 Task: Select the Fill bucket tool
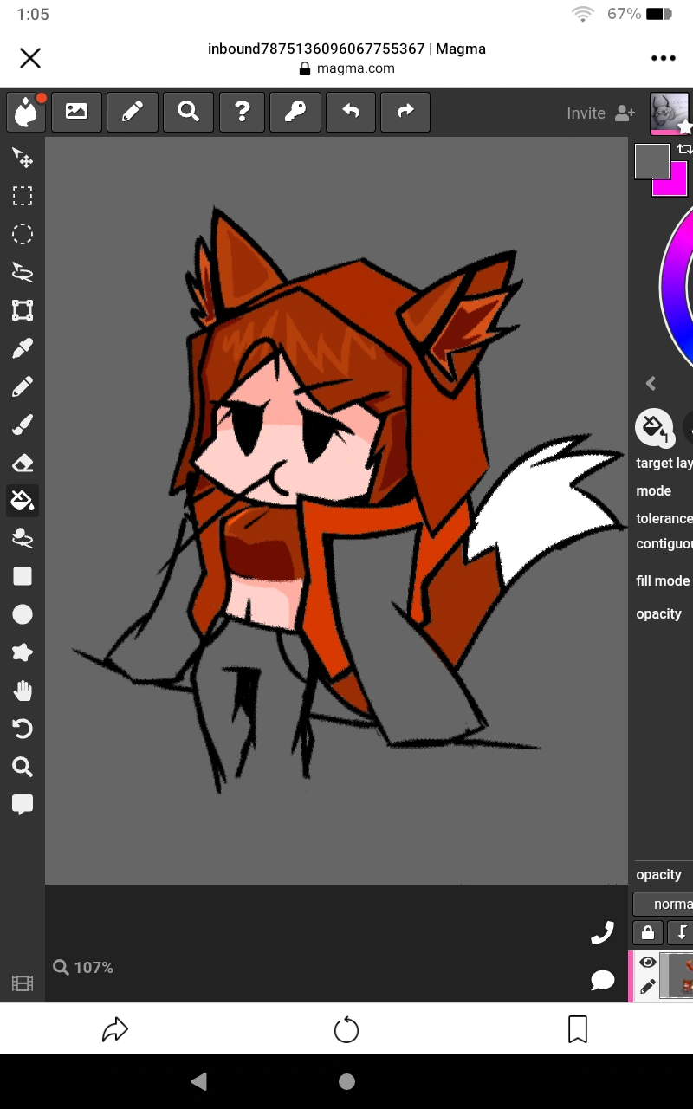[23, 501]
